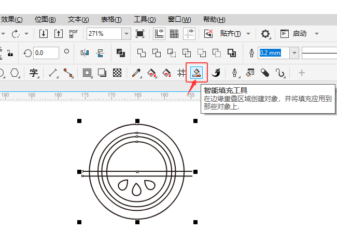Viewport: 337px width, 244px height.
Task: Select the Color Eyedropper tool
Action: (136, 73)
